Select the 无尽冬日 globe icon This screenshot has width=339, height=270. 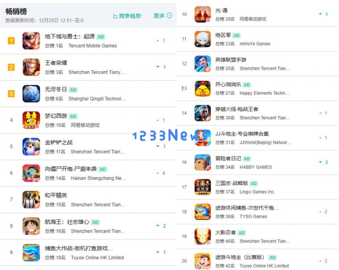click(x=31, y=94)
